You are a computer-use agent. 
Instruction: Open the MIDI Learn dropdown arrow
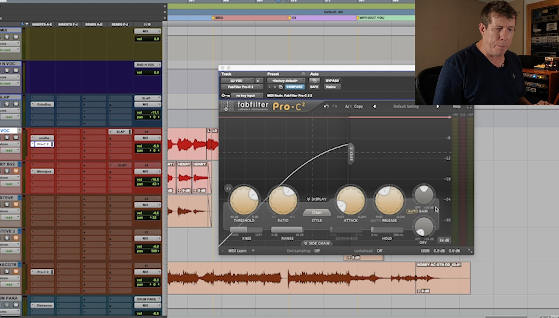pos(253,251)
